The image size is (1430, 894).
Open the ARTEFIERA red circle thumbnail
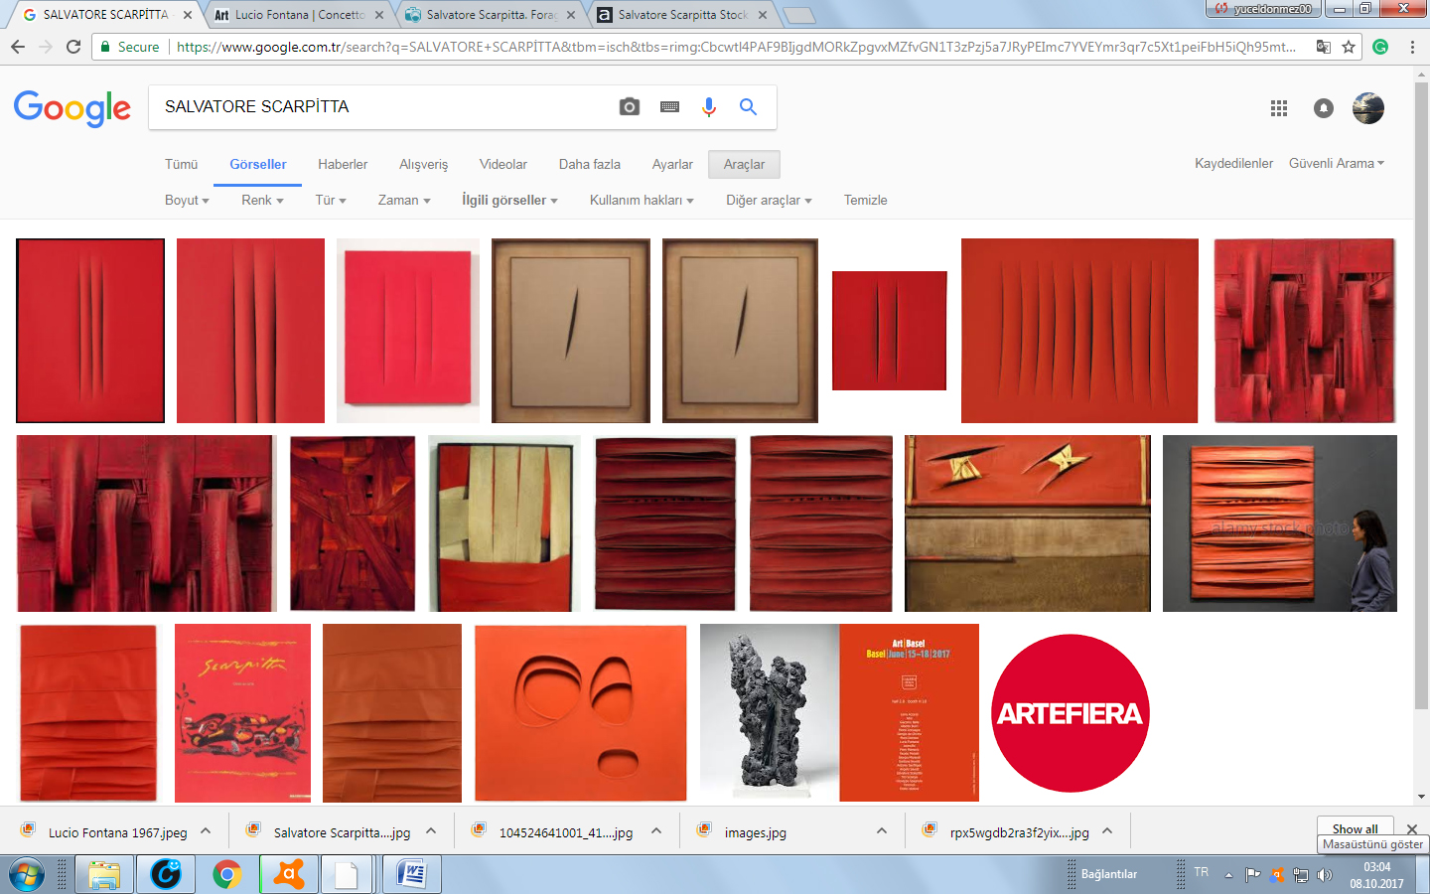coord(1070,713)
